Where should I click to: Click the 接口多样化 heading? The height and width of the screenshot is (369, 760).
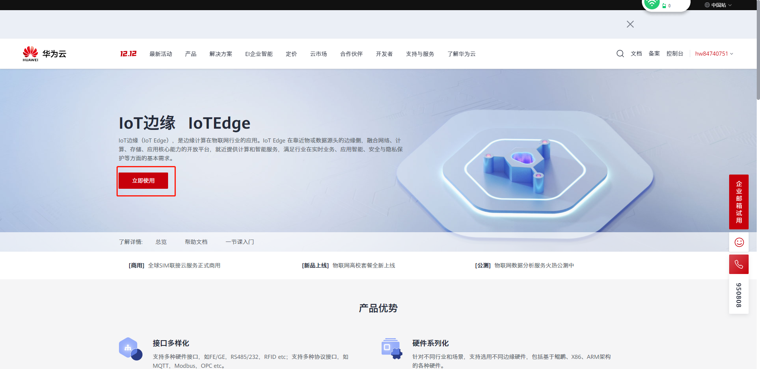point(171,343)
